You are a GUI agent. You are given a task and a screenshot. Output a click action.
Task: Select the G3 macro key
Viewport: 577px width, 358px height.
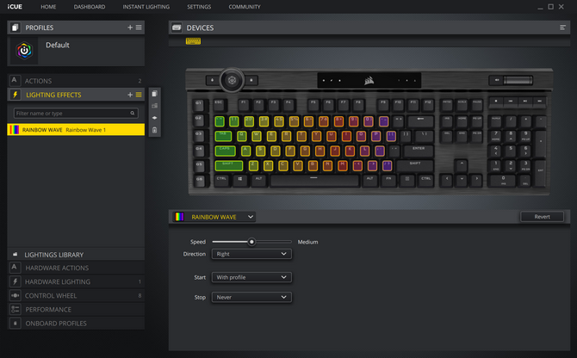tap(199, 135)
